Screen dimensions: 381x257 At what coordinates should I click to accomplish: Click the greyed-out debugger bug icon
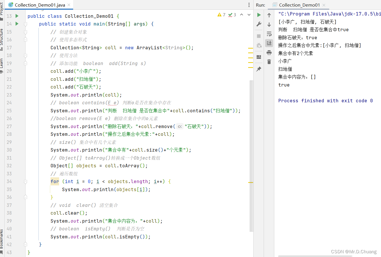click(259, 45)
